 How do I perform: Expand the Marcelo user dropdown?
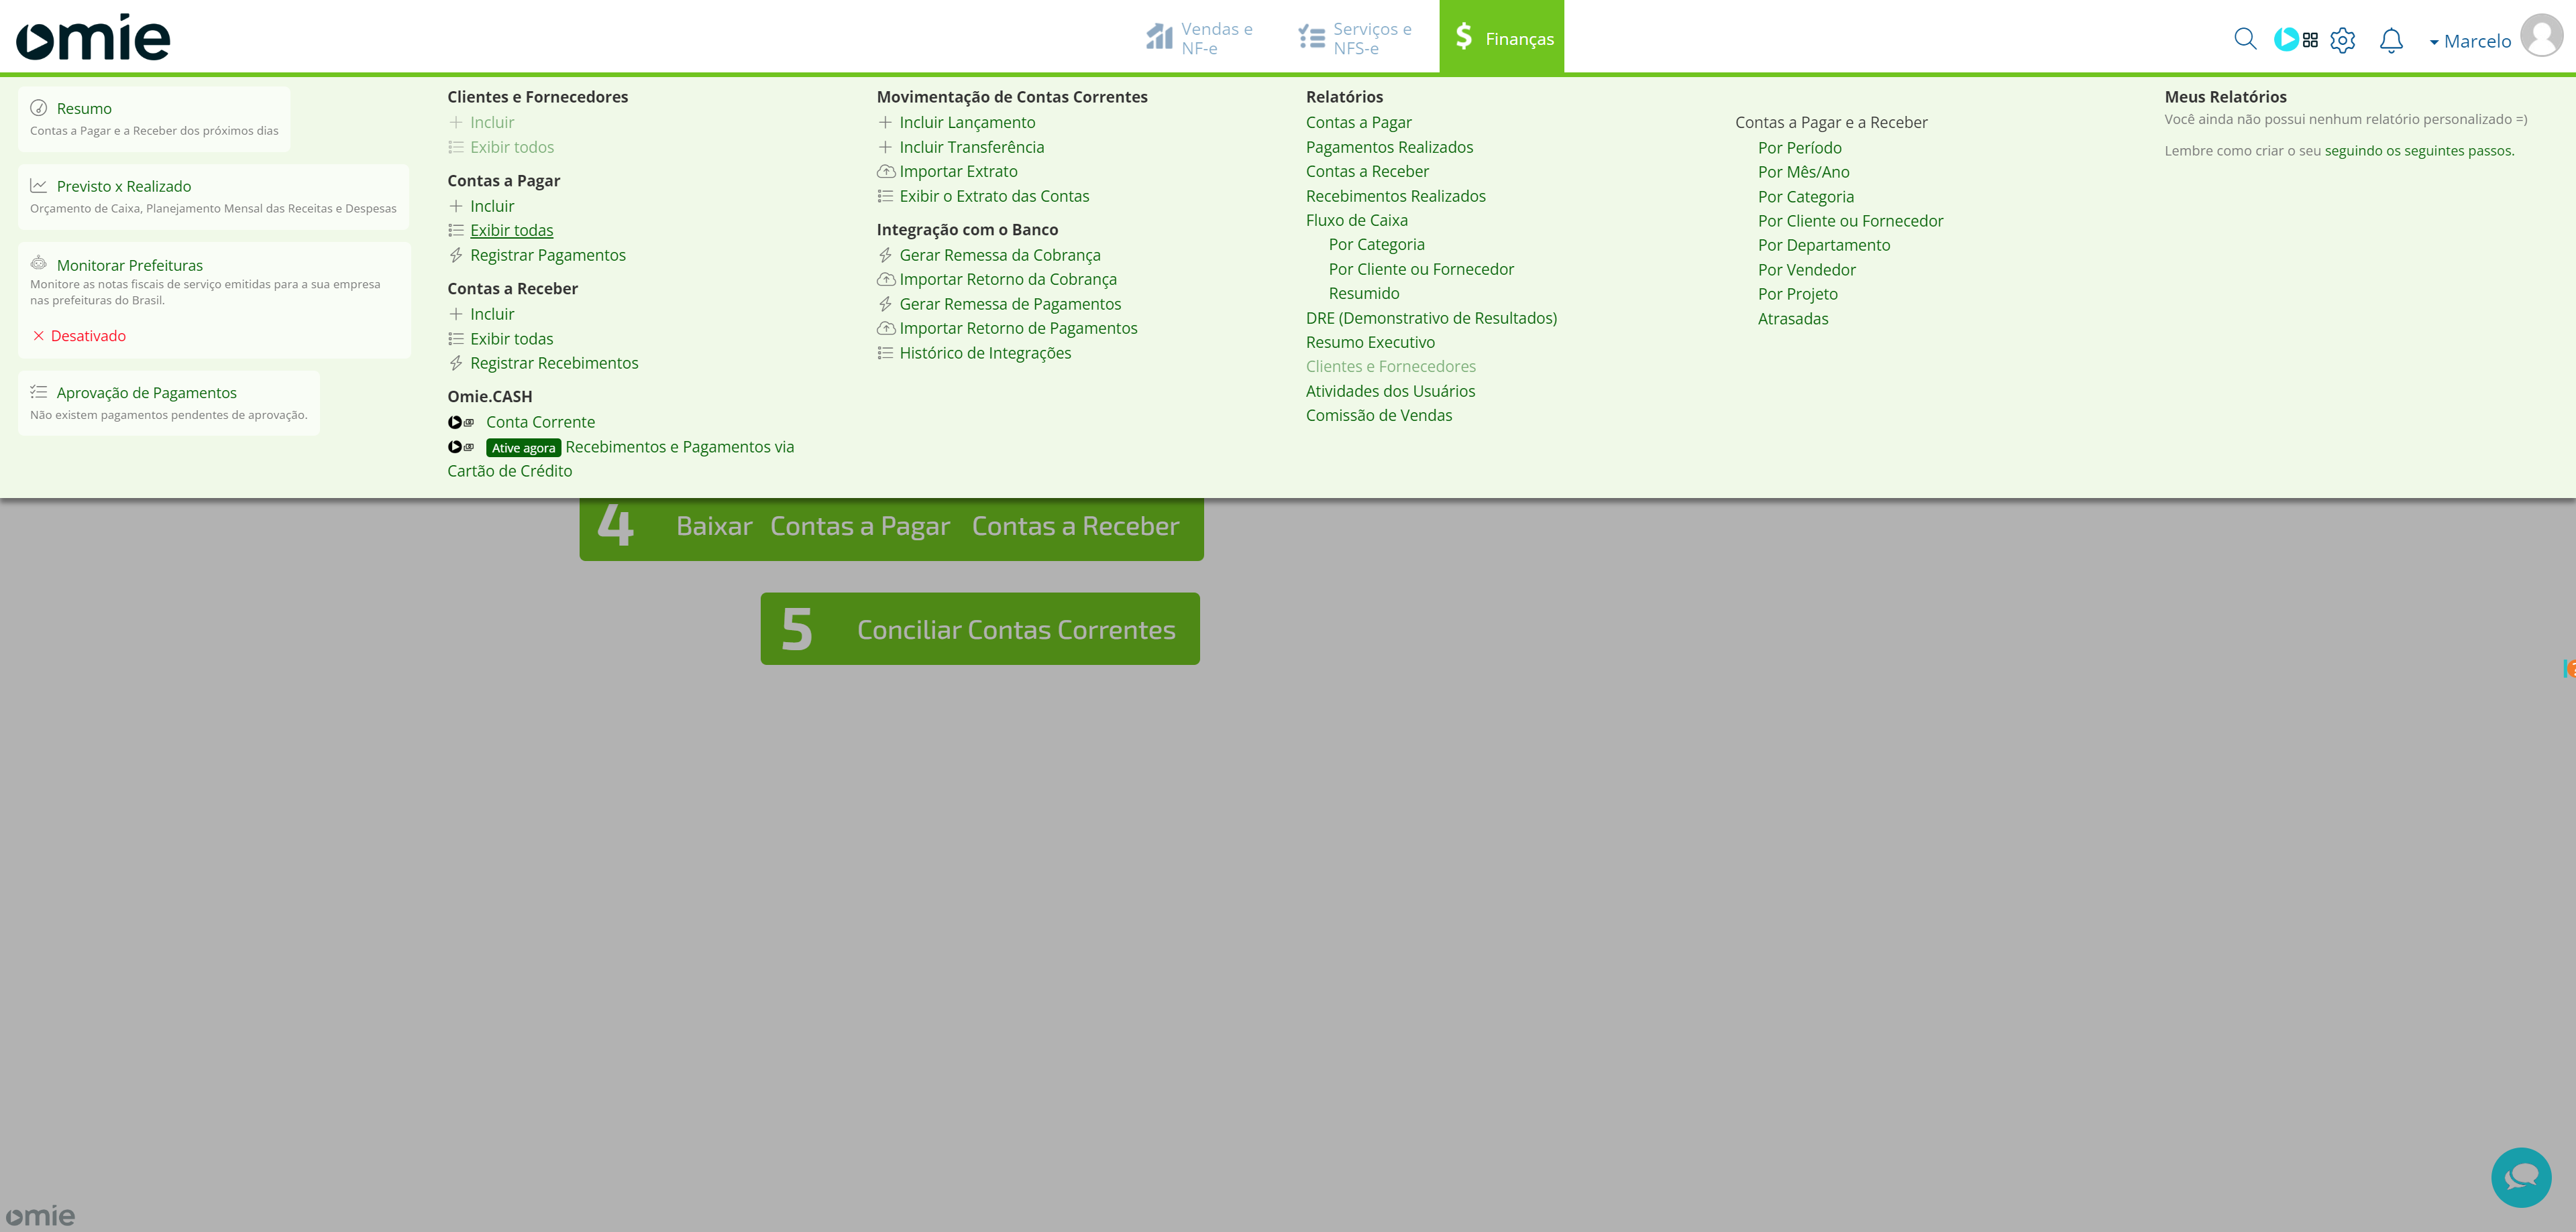pyautogui.click(x=2470, y=41)
